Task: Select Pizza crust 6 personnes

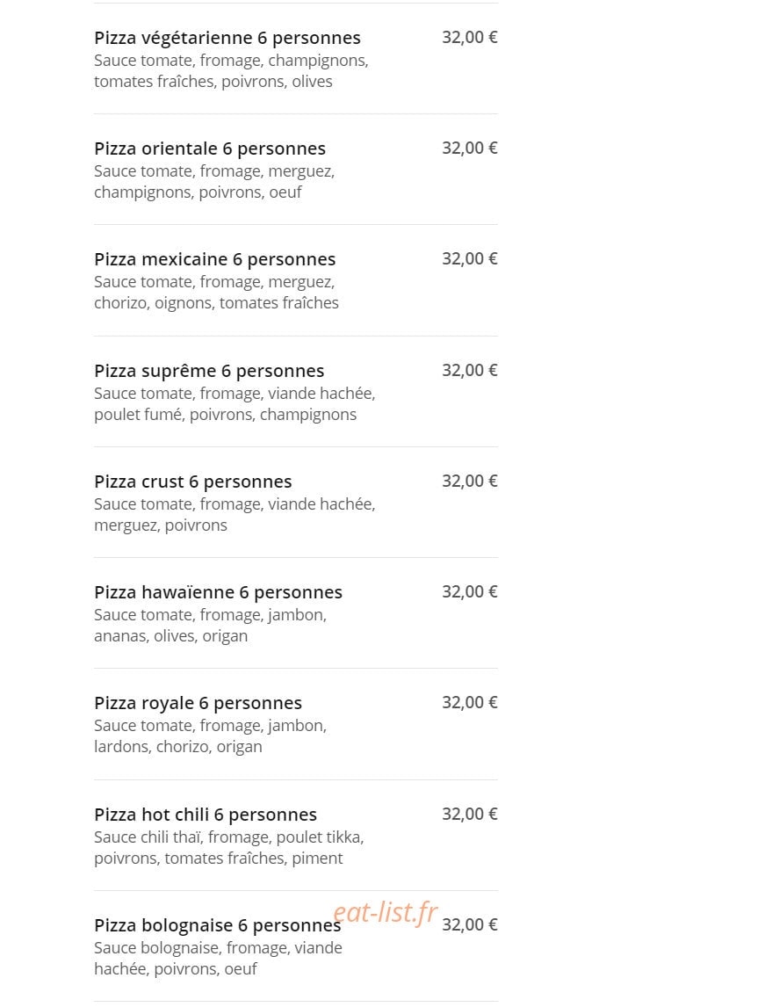Action: (x=193, y=482)
